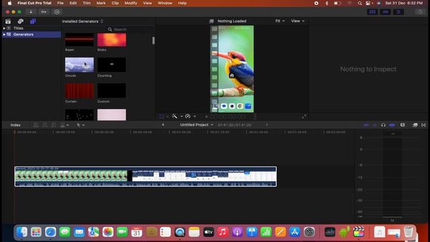Select the Counting generator thumbnail
The image size is (430, 242).
click(x=112, y=65)
